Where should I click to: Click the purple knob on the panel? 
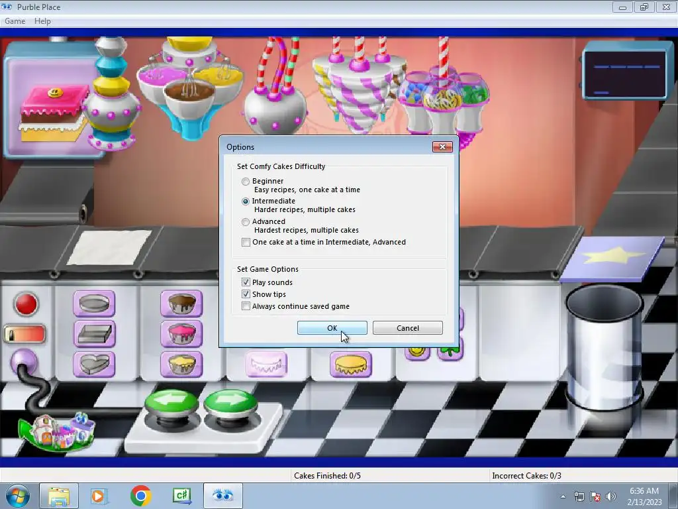[x=23, y=361]
